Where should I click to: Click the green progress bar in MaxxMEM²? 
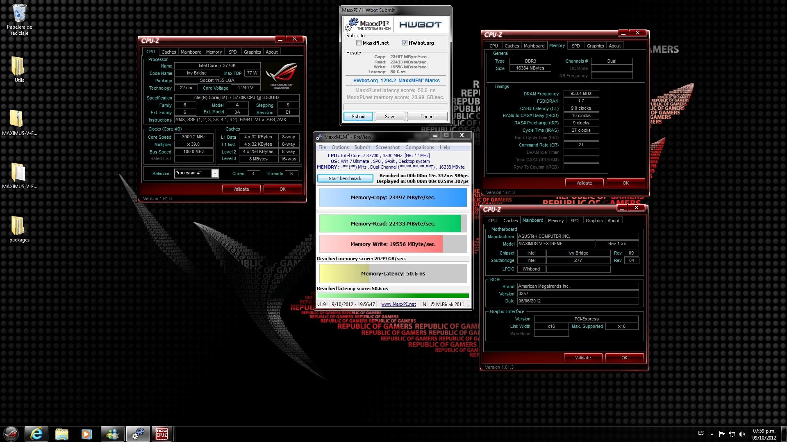393,295
